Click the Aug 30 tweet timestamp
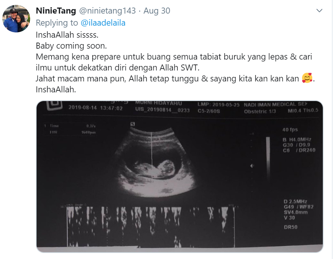 point(157,11)
